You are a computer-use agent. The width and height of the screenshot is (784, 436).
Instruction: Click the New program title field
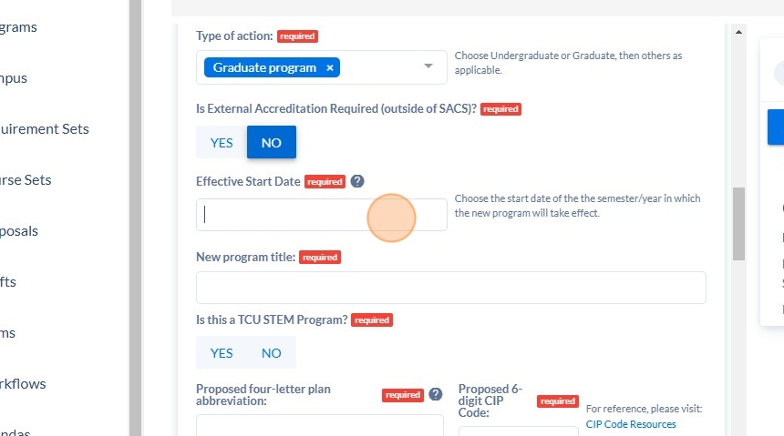coord(451,288)
